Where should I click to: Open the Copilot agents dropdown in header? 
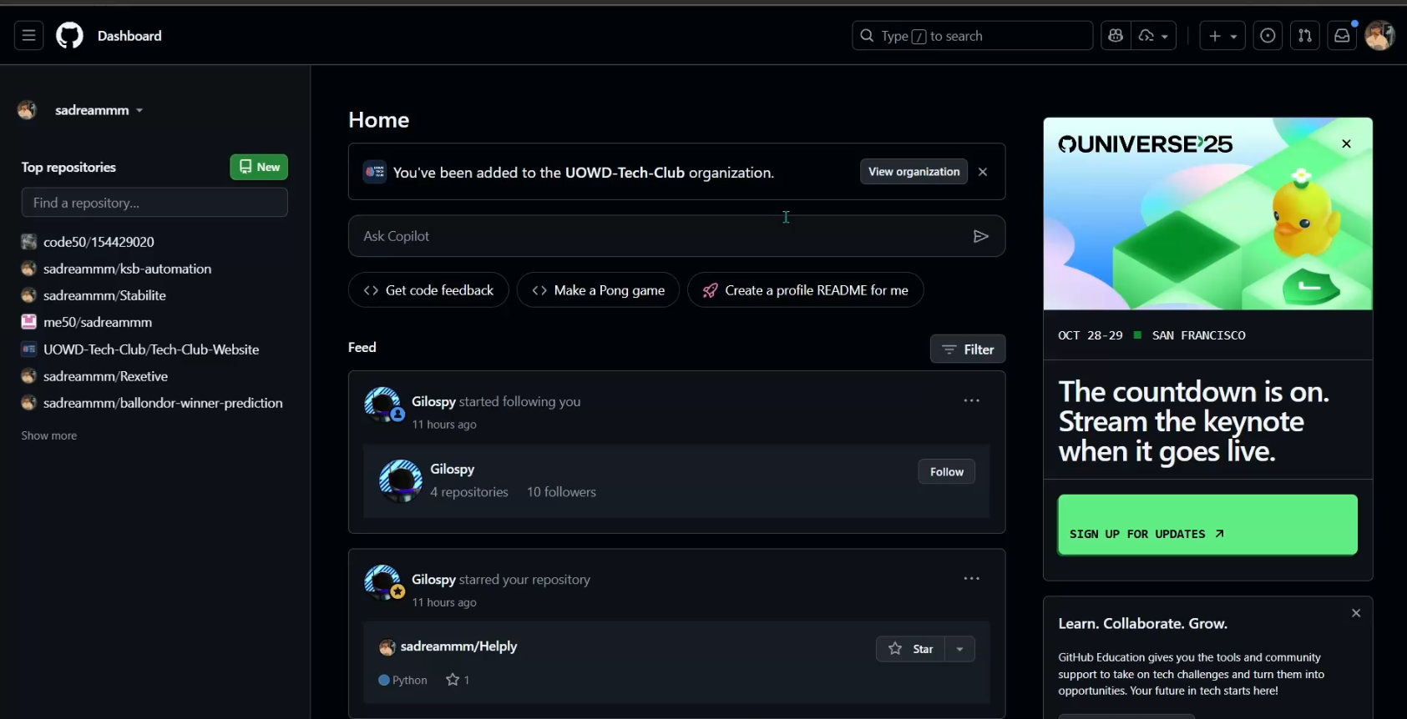coord(1154,36)
